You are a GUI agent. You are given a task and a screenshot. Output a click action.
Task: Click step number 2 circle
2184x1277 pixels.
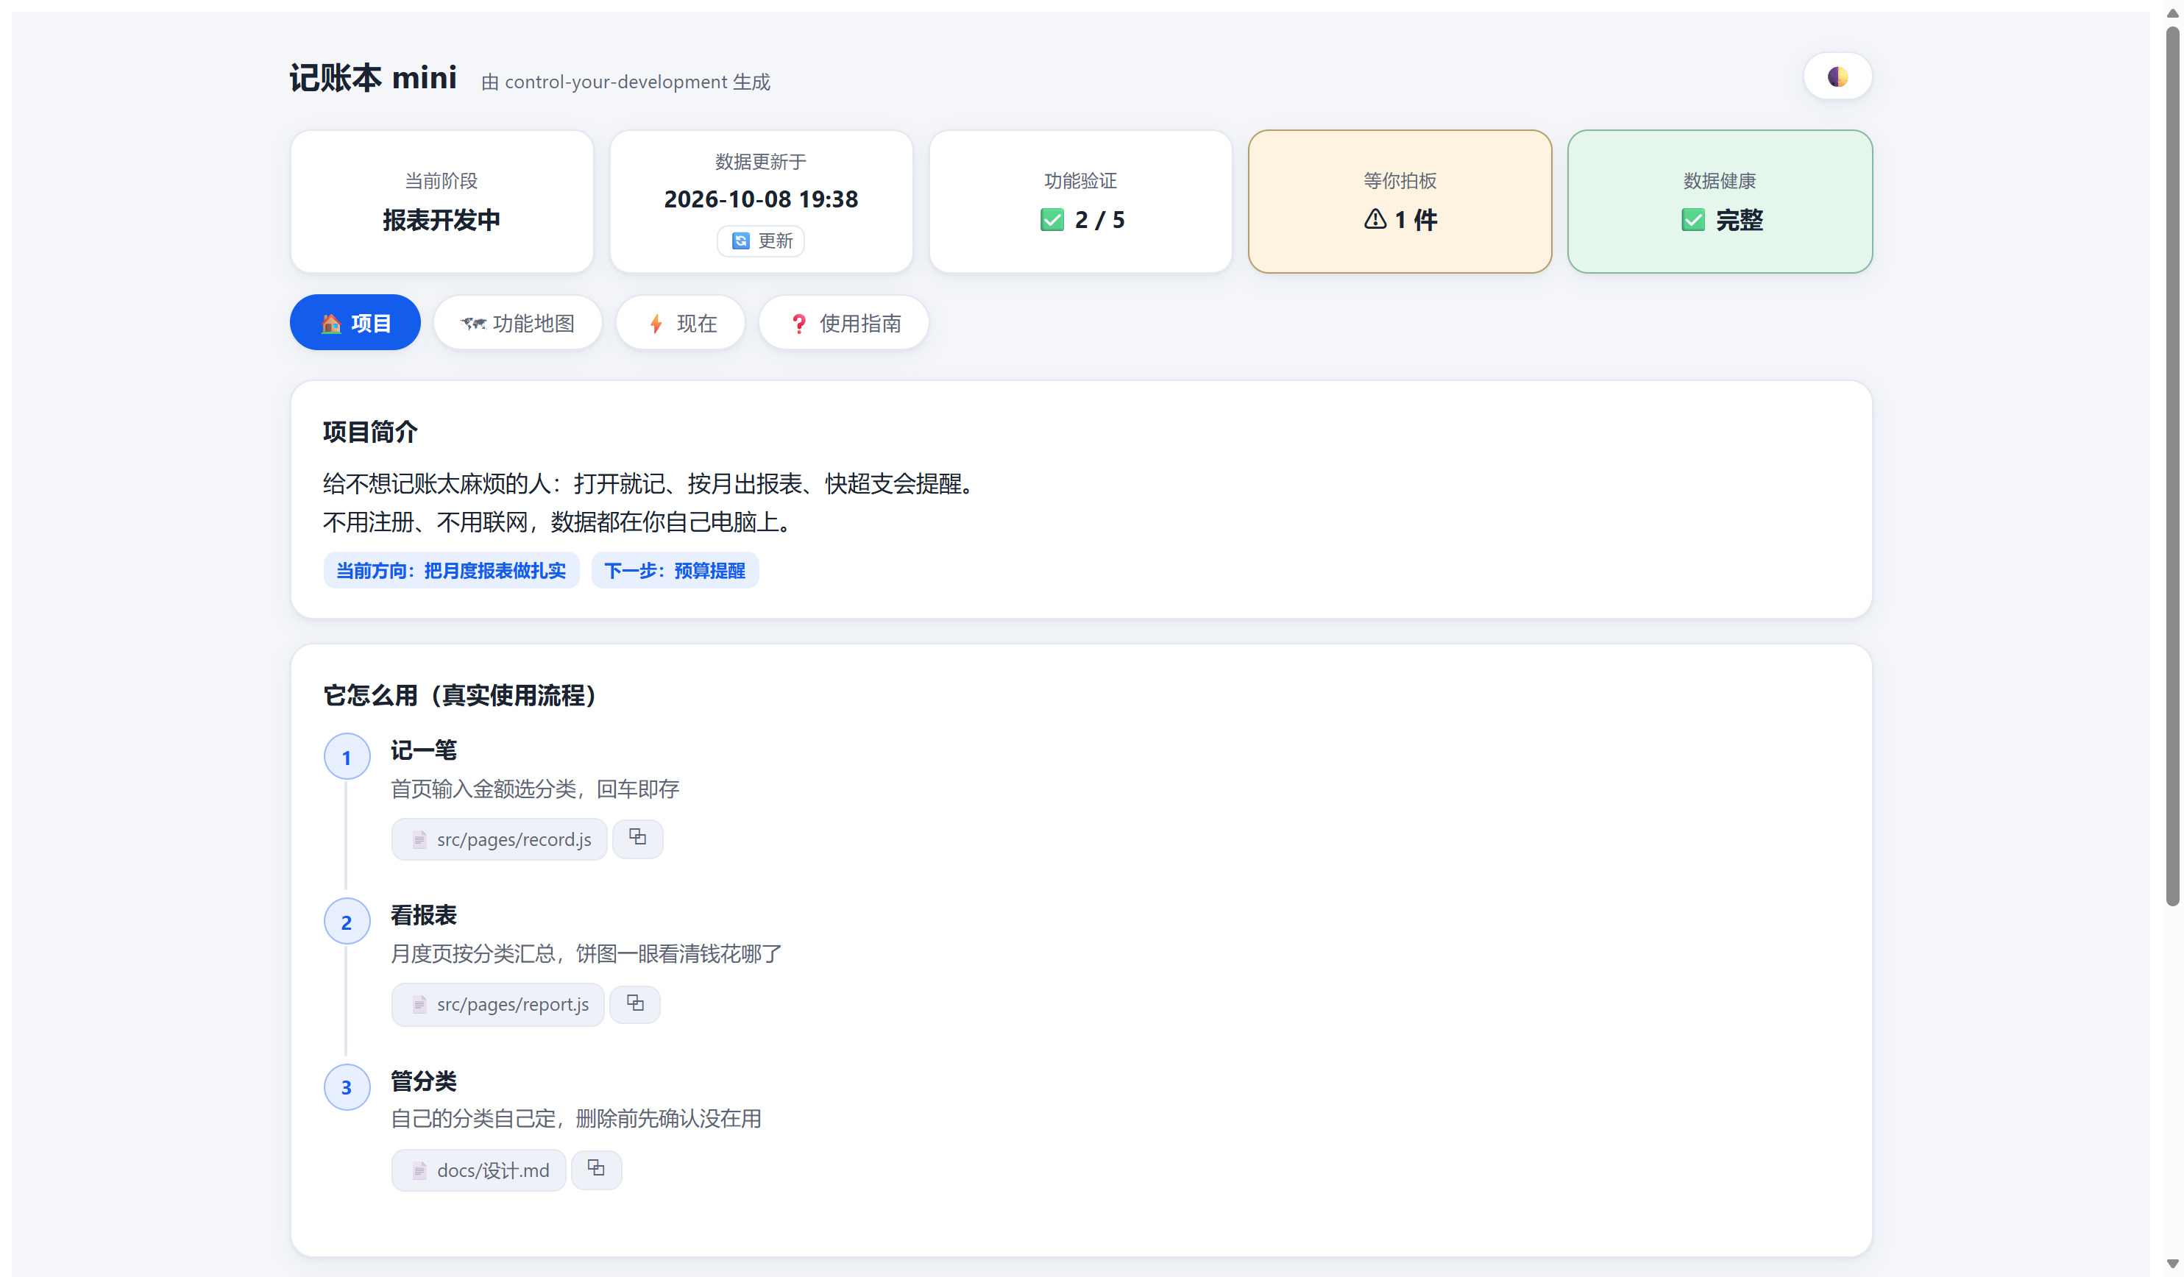tap(347, 922)
